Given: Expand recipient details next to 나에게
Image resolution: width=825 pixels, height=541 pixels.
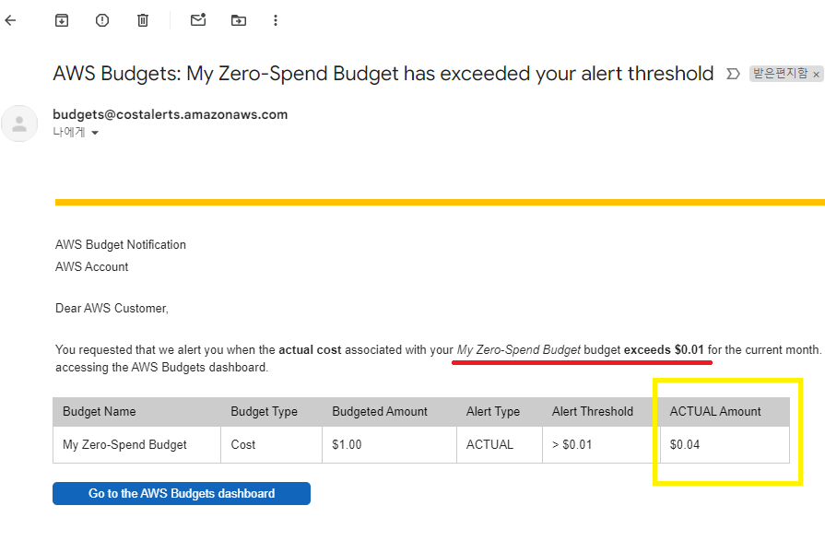Looking at the screenshot, I should pos(95,133).
